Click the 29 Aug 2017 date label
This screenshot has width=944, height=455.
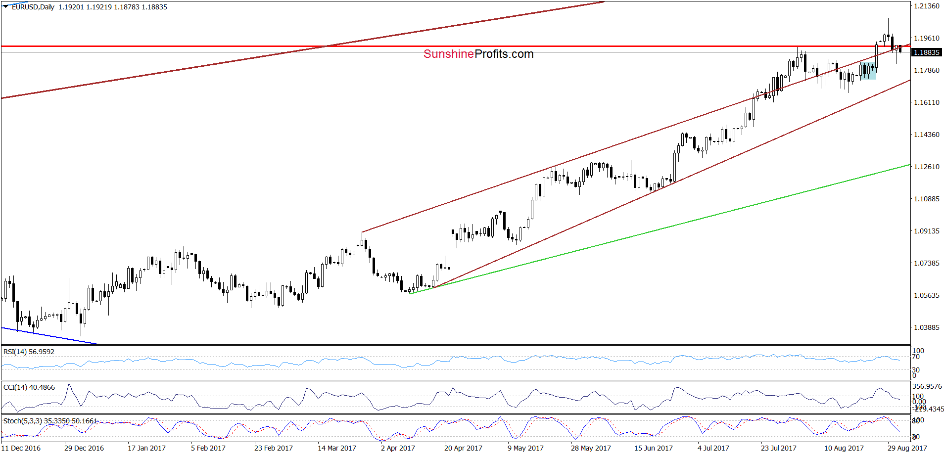point(907,448)
